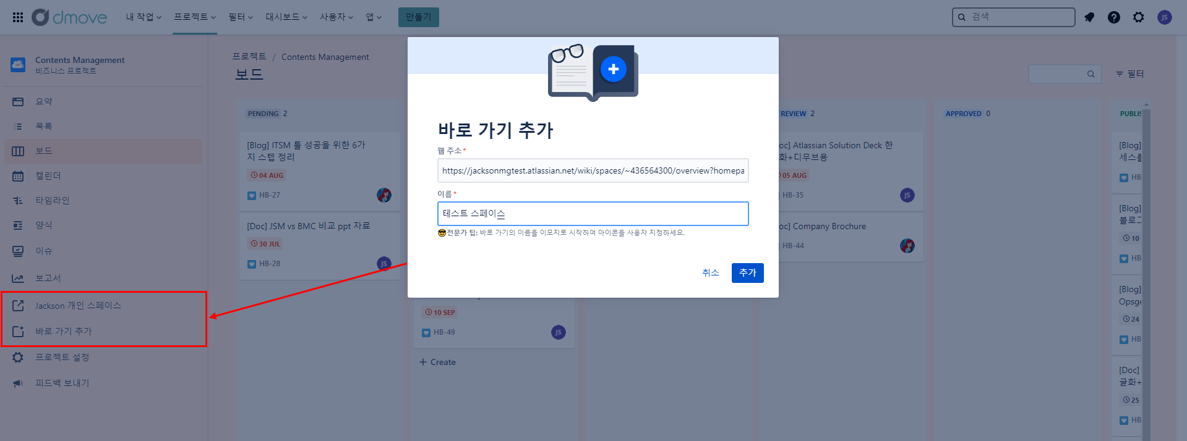
Task: Click 피드백 보내기 in the sidebar
Action: [103, 383]
